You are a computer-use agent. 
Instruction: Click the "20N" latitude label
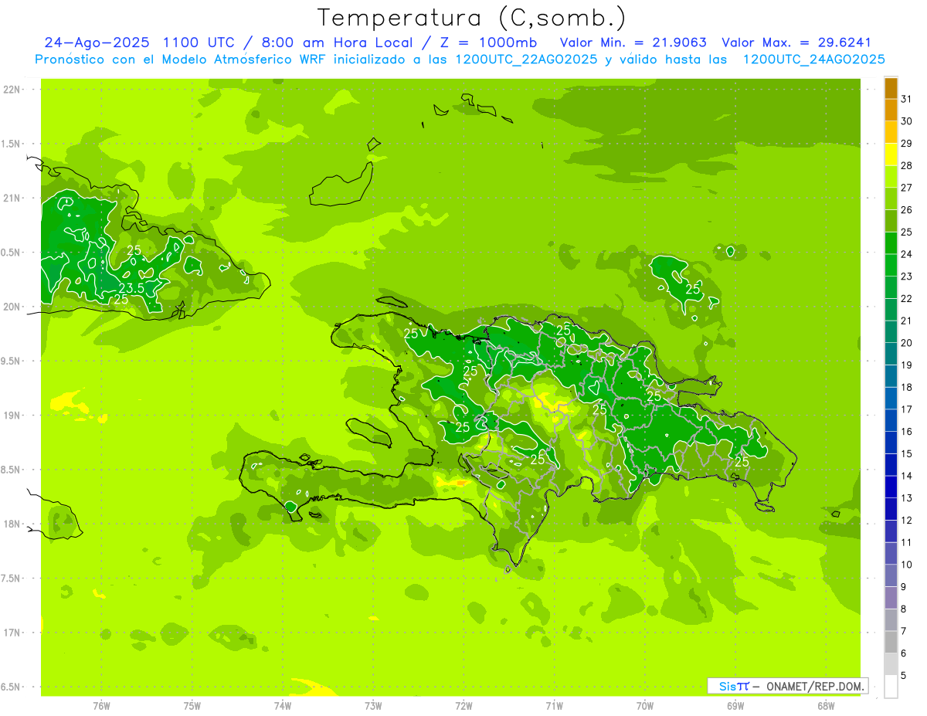click(x=12, y=307)
